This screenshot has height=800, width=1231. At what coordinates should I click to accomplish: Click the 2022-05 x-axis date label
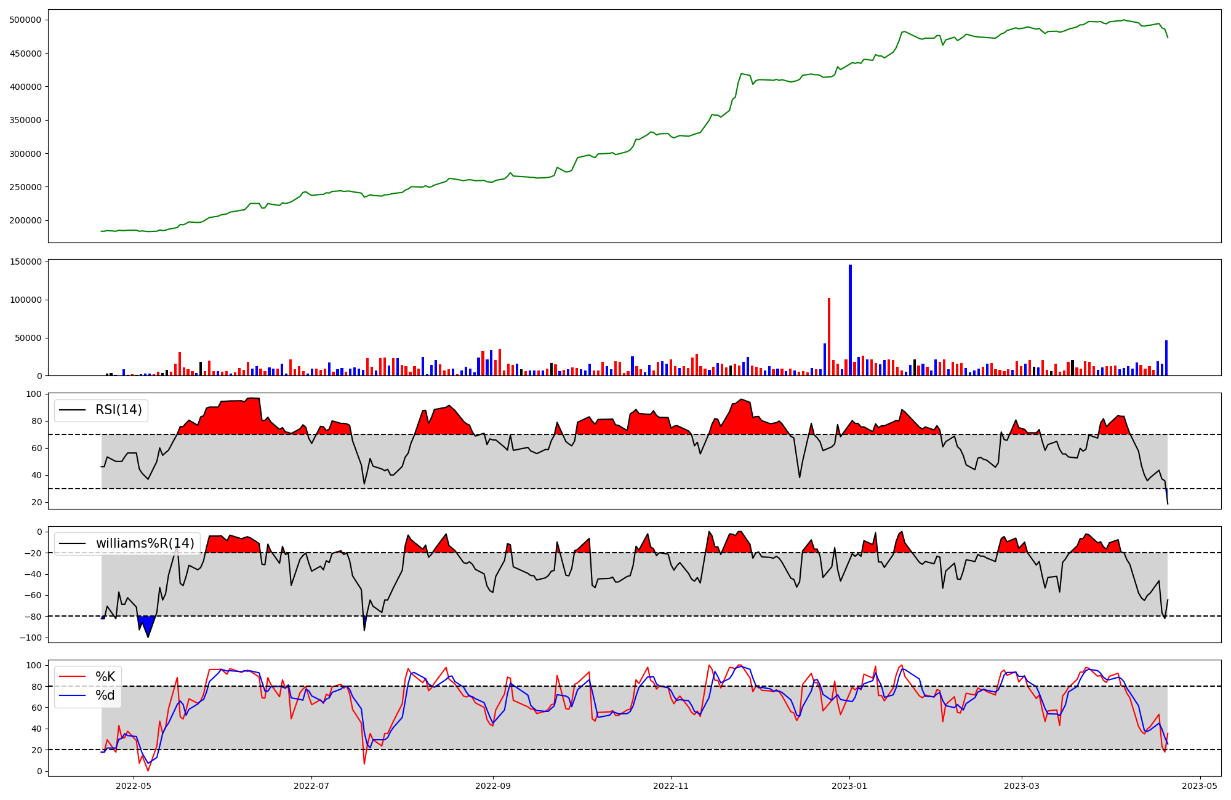tap(133, 786)
